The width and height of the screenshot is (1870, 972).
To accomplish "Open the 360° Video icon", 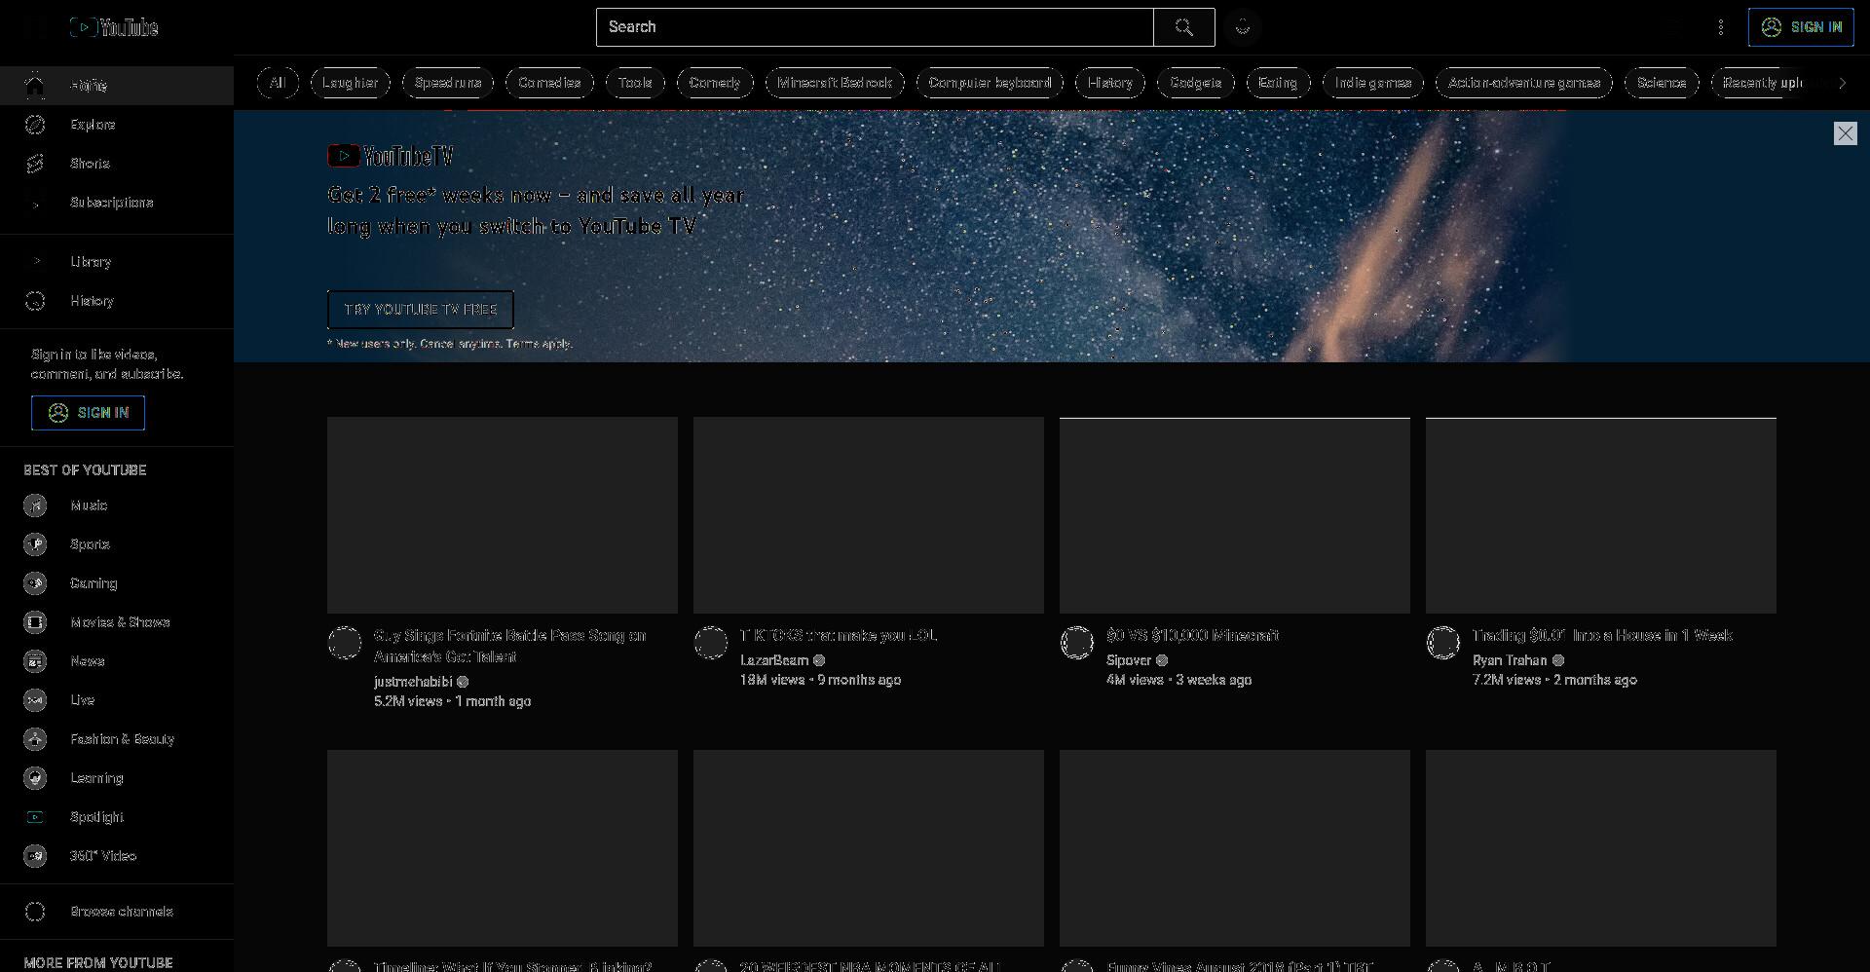I will 35,856.
